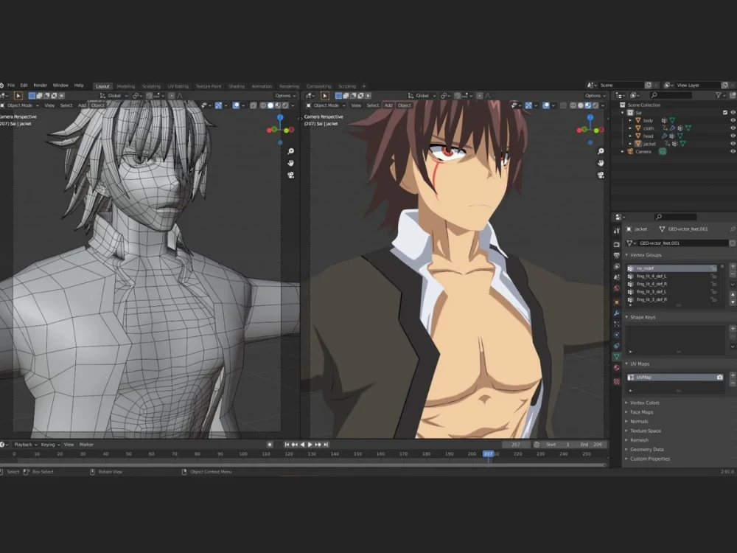Click Z axis on right viewport gizmo
This screenshot has height=553, width=737.
click(590, 117)
